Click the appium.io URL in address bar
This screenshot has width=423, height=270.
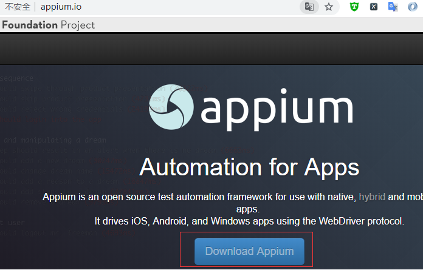tap(61, 7)
